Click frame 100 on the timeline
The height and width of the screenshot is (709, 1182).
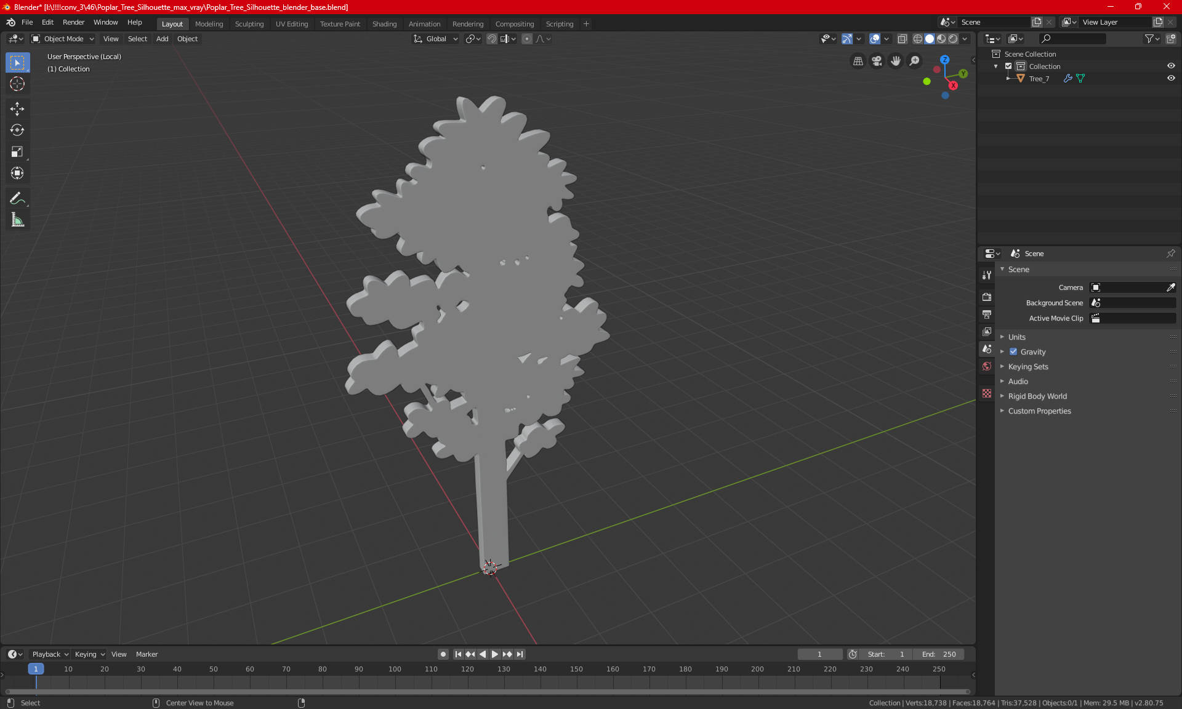tap(395, 669)
